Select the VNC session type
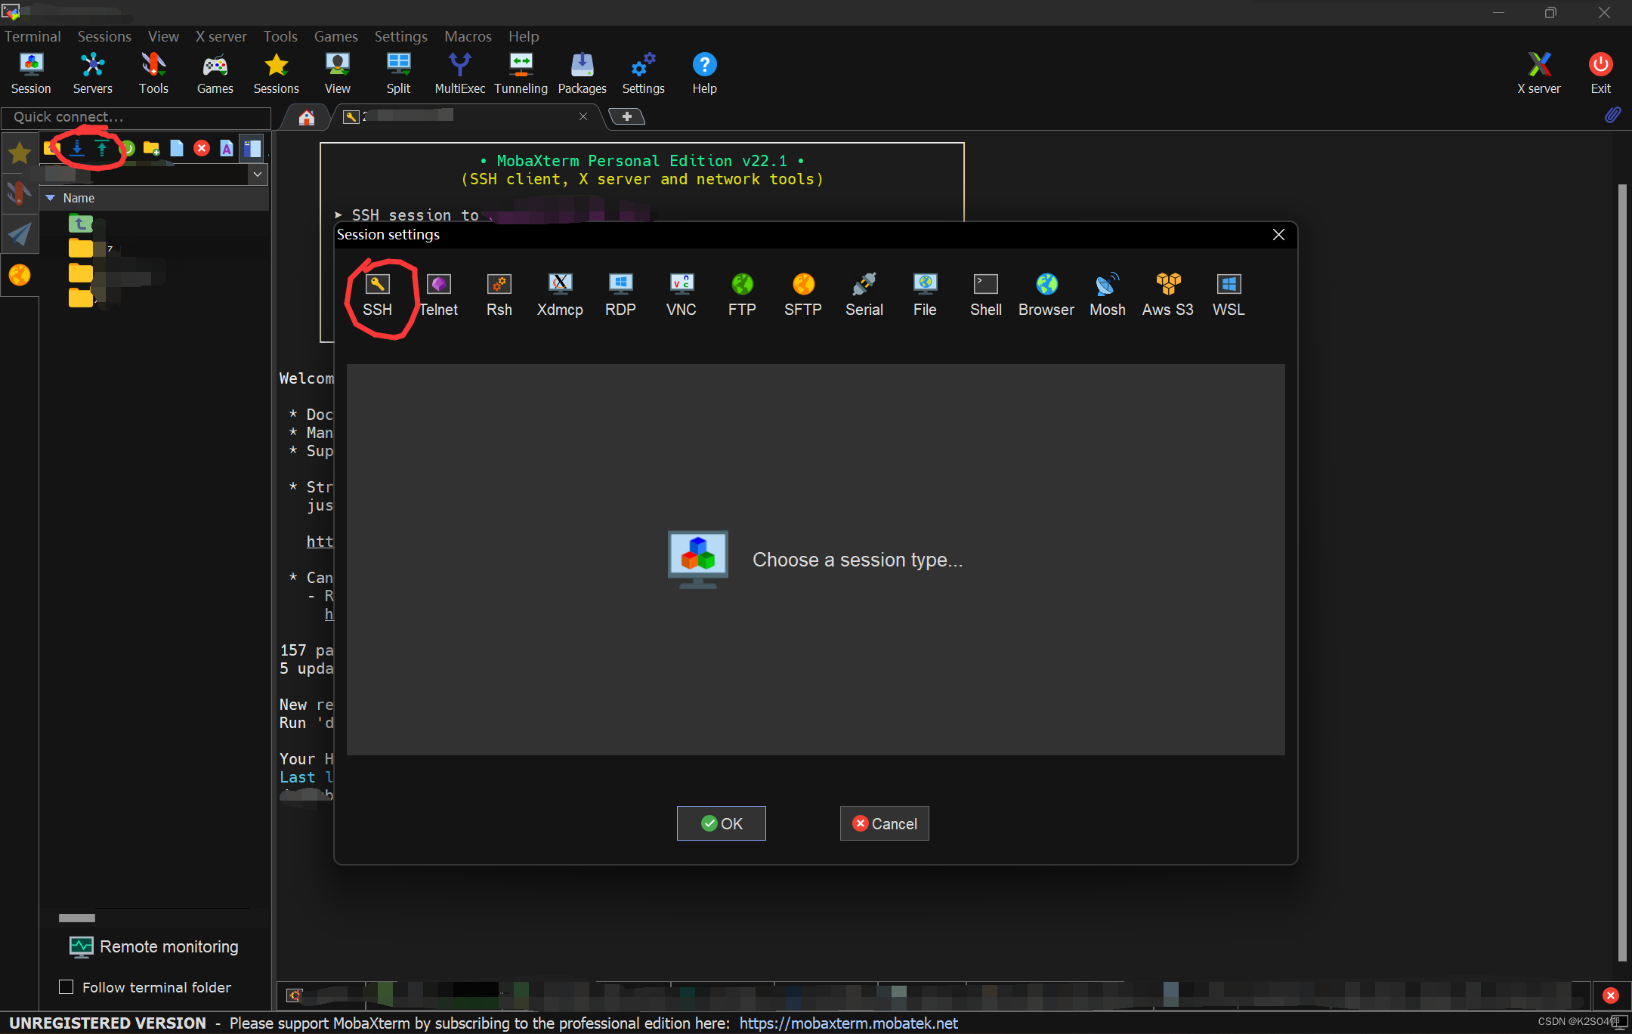This screenshot has height=1034, width=1632. [682, 295]
